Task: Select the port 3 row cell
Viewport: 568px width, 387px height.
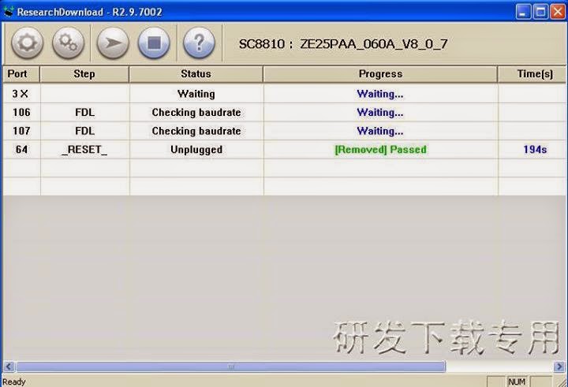Action: point(21,94)
